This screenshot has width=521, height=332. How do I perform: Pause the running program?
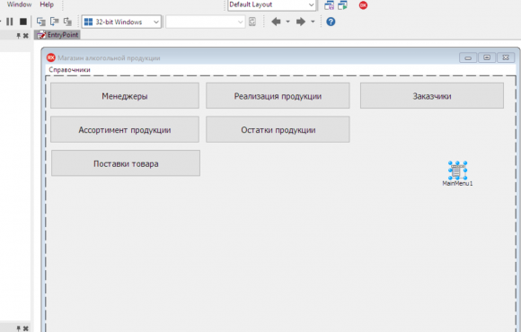click(10, 22)
